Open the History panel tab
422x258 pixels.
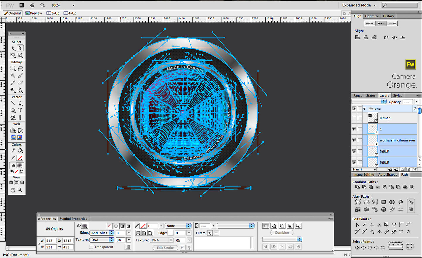(388, 16)
